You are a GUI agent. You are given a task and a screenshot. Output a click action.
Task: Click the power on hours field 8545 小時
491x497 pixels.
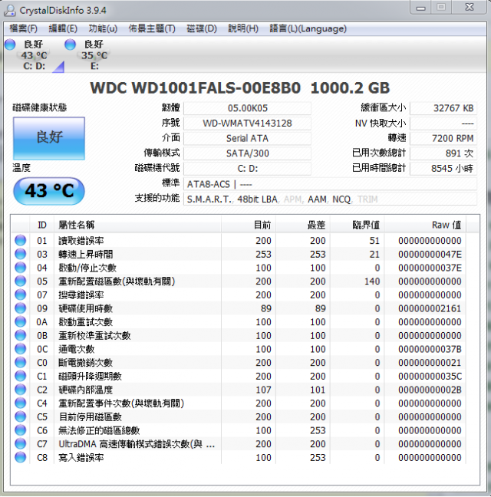coord(443,168)
